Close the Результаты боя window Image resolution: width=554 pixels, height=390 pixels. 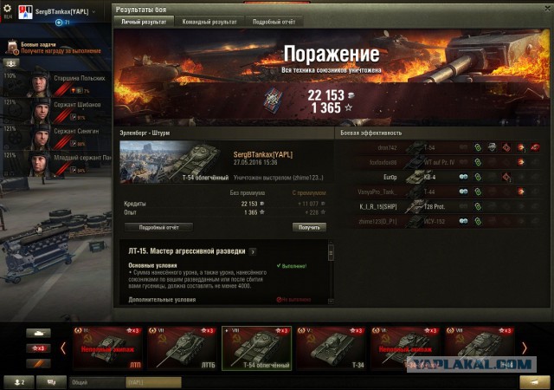pyautogui.click(x=548, y=9)
